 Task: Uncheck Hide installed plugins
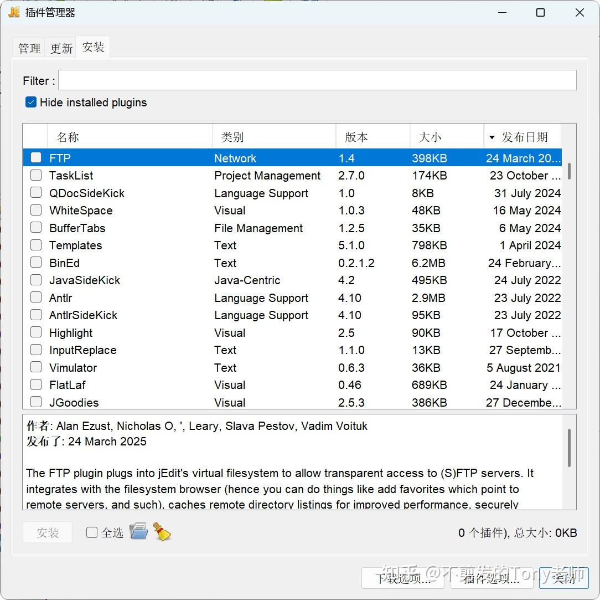(30, 102)
